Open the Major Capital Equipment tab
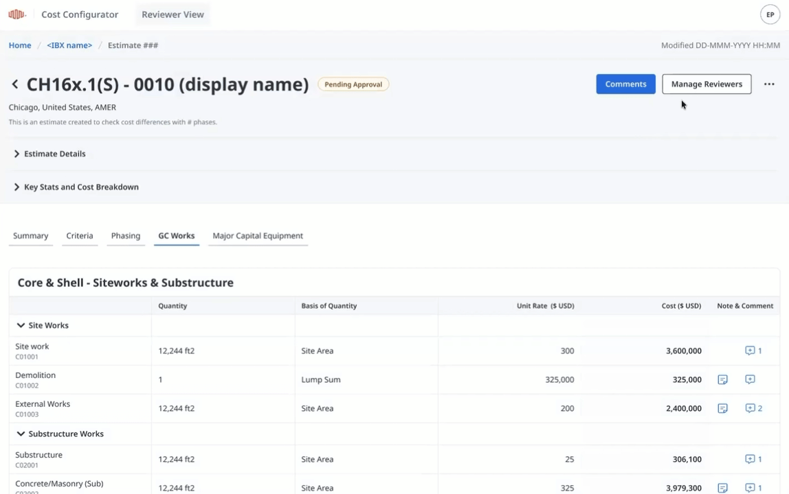The height and width of the screenshot is (494, 789). [x=258, y=236]
